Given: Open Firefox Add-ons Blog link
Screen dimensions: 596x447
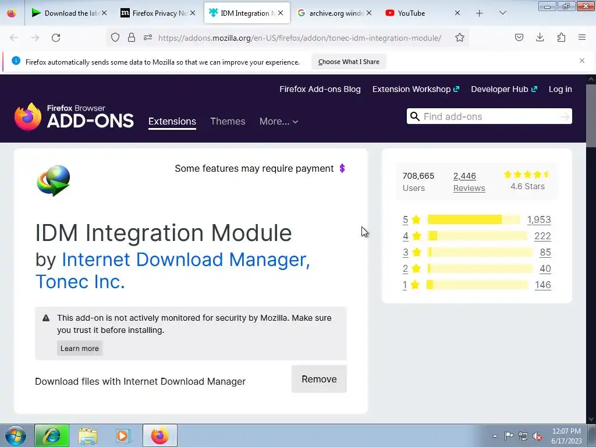Looking at the screenshot, I should [320, 89].
